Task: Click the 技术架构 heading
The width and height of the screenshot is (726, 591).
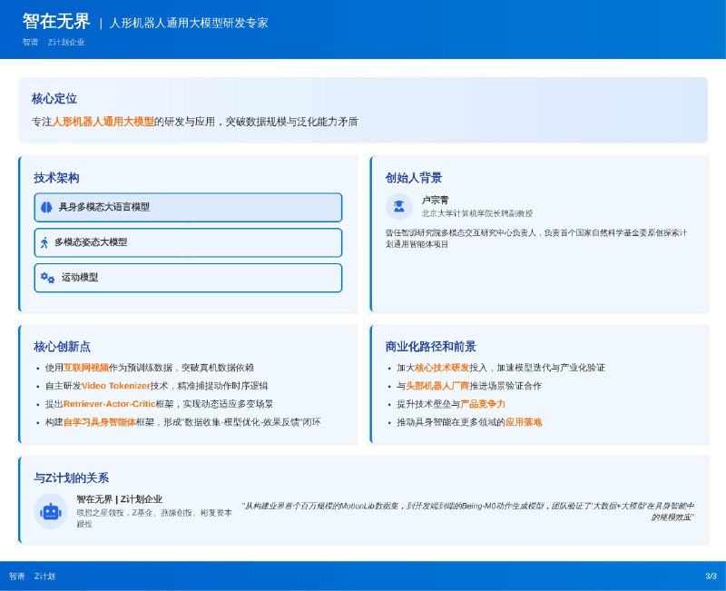Action: click(x=56, y=178)
